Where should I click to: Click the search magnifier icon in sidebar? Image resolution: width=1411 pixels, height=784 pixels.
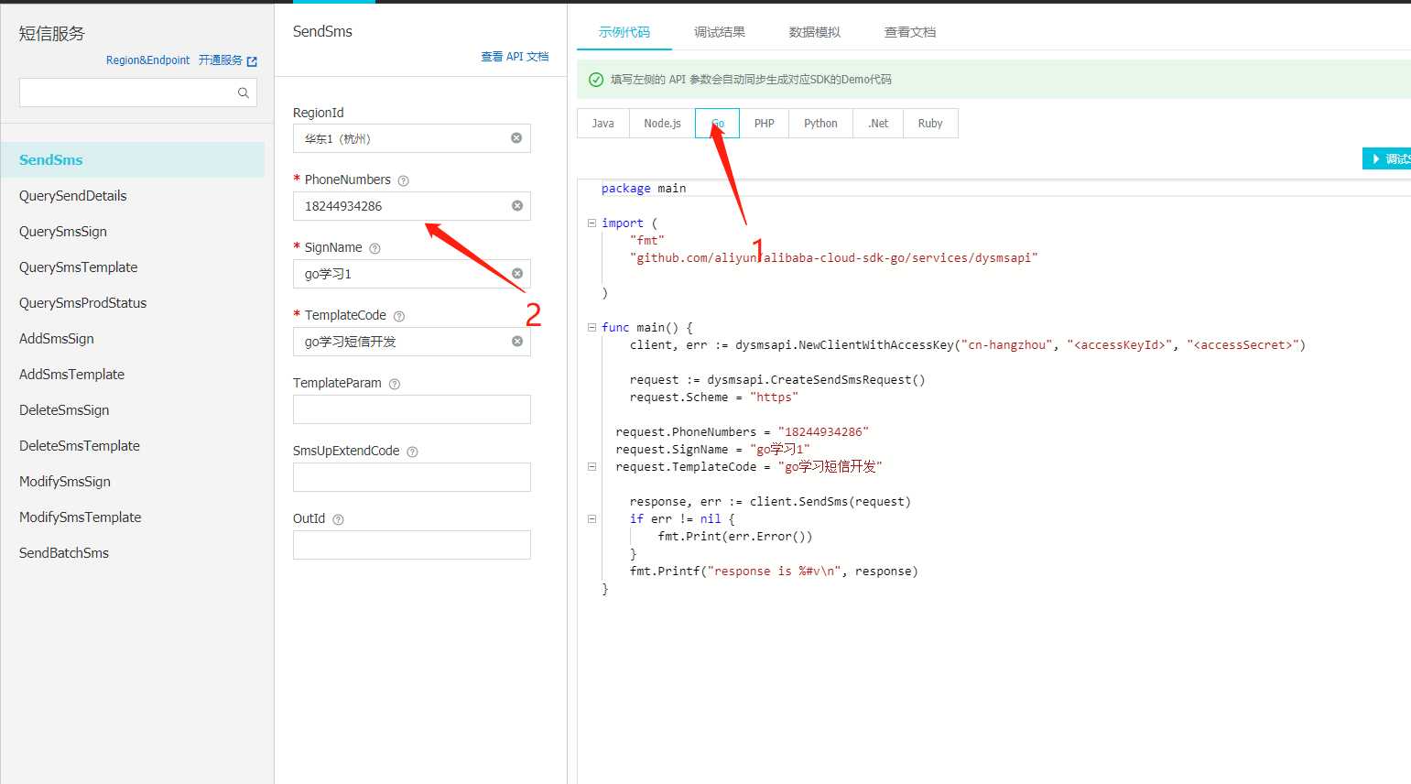pyautogui.click(x=244, y=93)
